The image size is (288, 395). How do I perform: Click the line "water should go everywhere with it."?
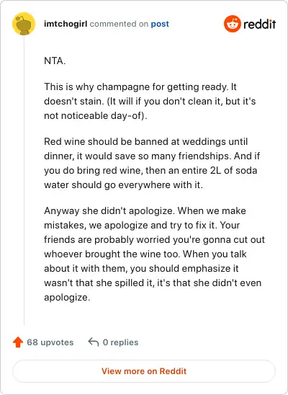[123, 185]
